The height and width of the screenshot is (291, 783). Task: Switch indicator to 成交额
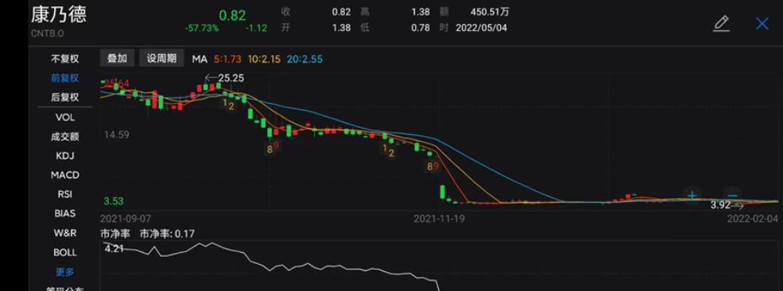point(65,136)
